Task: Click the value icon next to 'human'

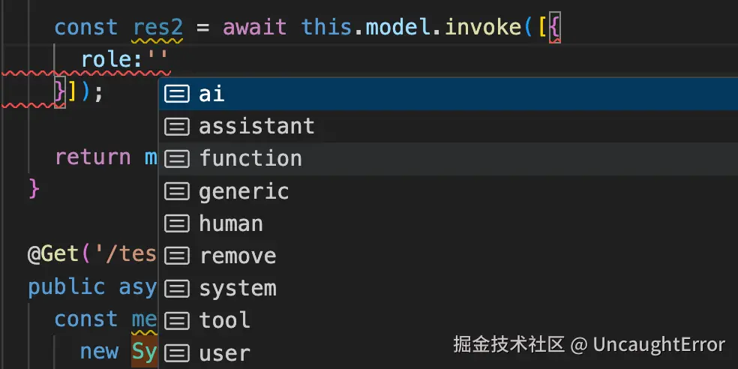Action: [x=177, y=224]
